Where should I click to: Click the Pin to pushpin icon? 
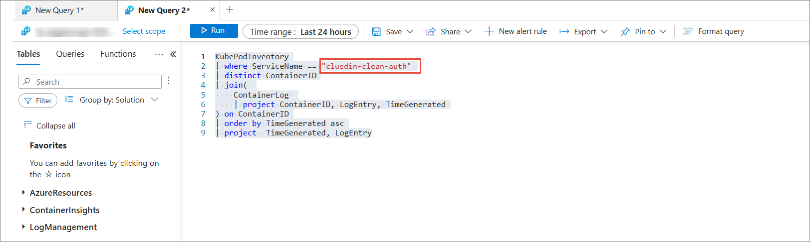[625, 31]
